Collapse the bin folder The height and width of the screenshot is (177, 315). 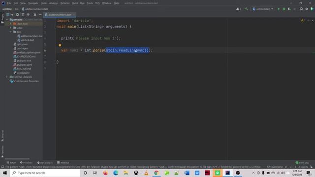tap(11, 32)
